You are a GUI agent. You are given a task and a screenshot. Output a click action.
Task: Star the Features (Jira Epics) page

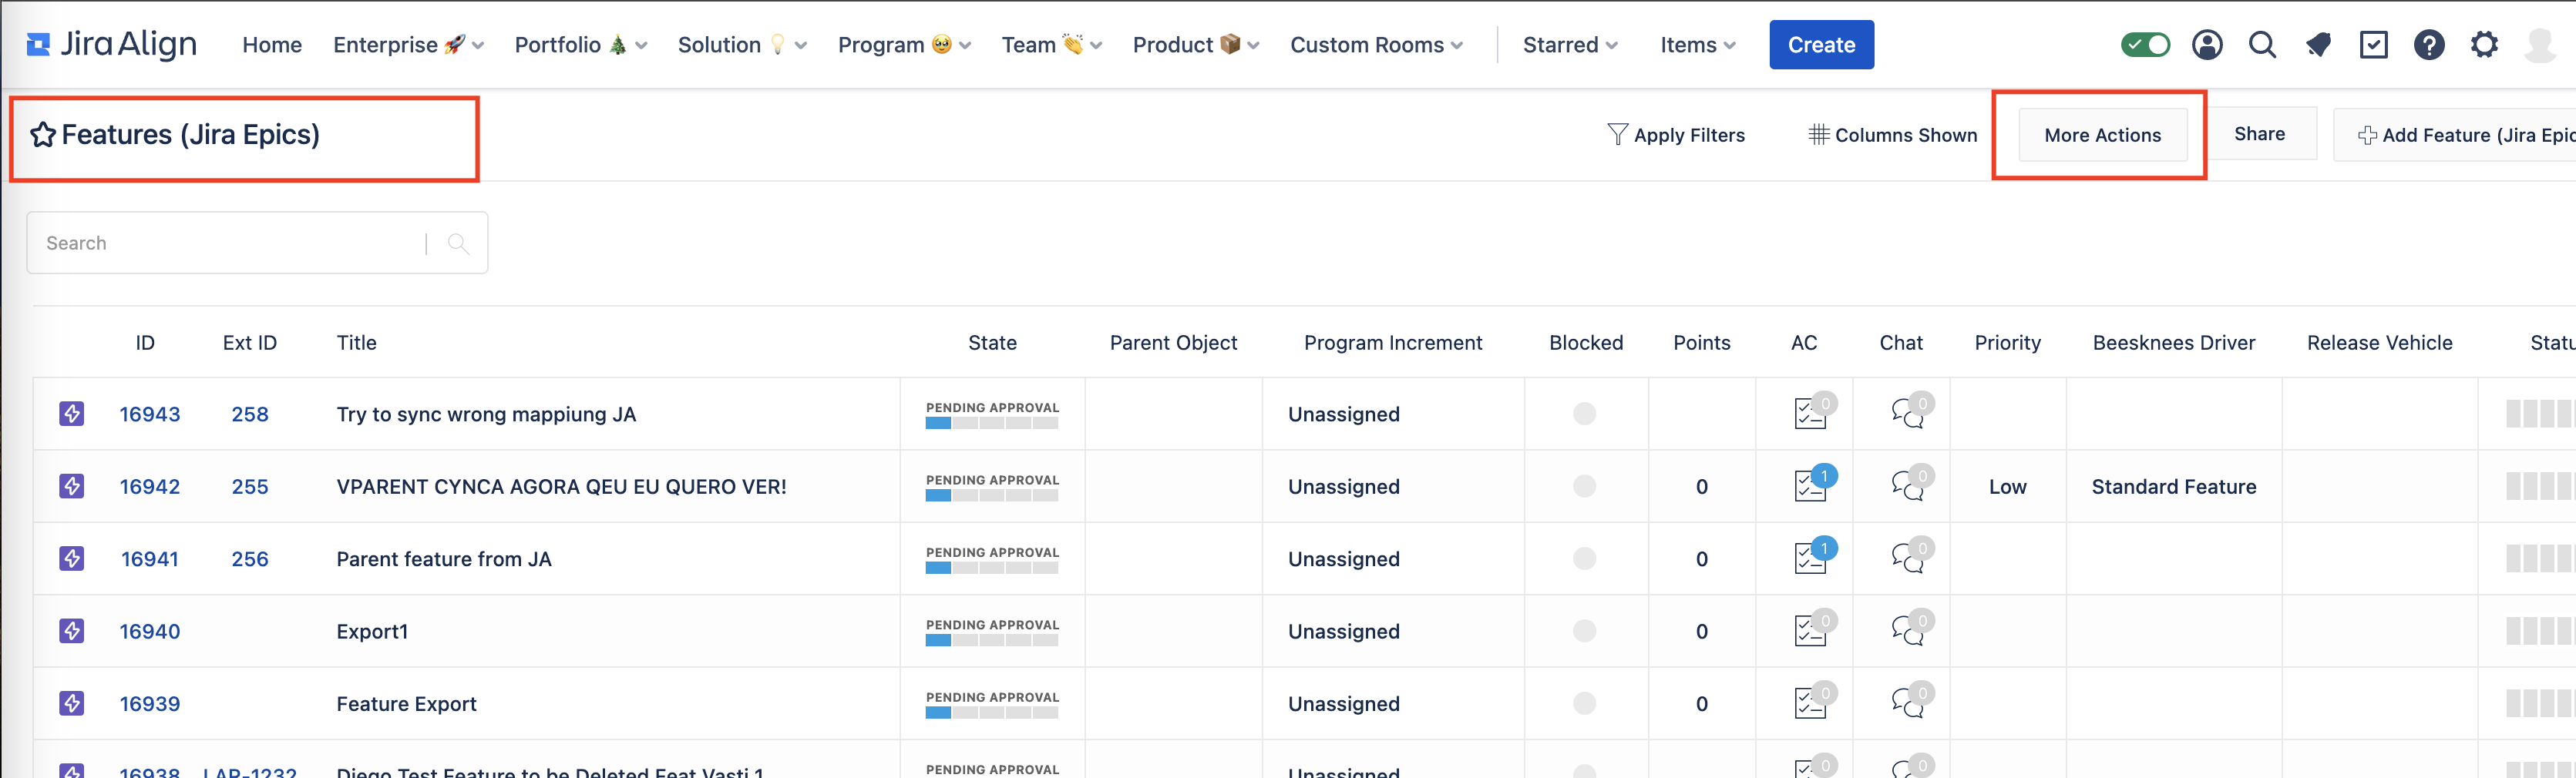tap(42, 134)
